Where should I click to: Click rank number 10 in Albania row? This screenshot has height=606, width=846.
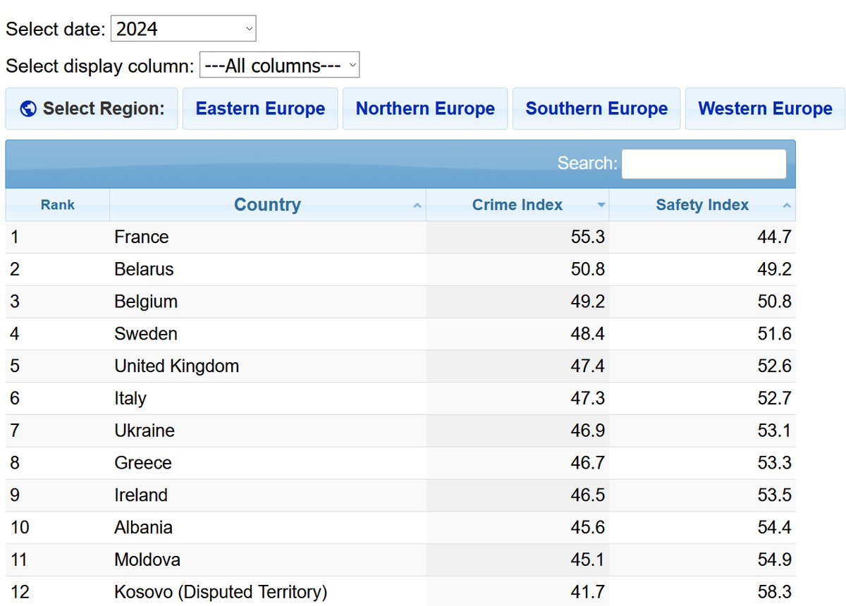coord(20,528)
